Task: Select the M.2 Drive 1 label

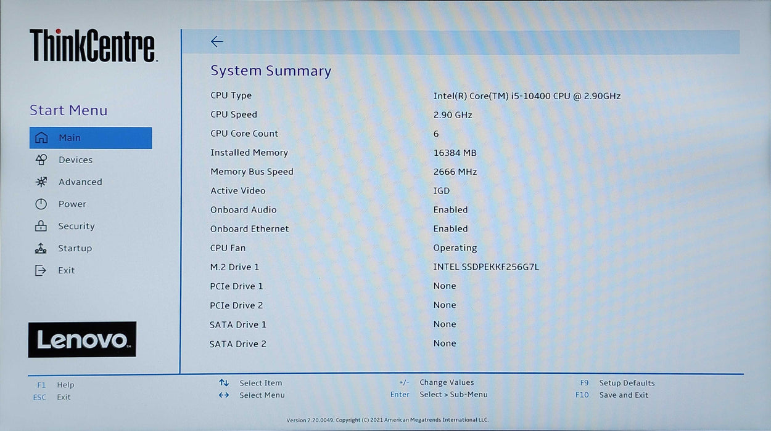Action: click(235, 267)
